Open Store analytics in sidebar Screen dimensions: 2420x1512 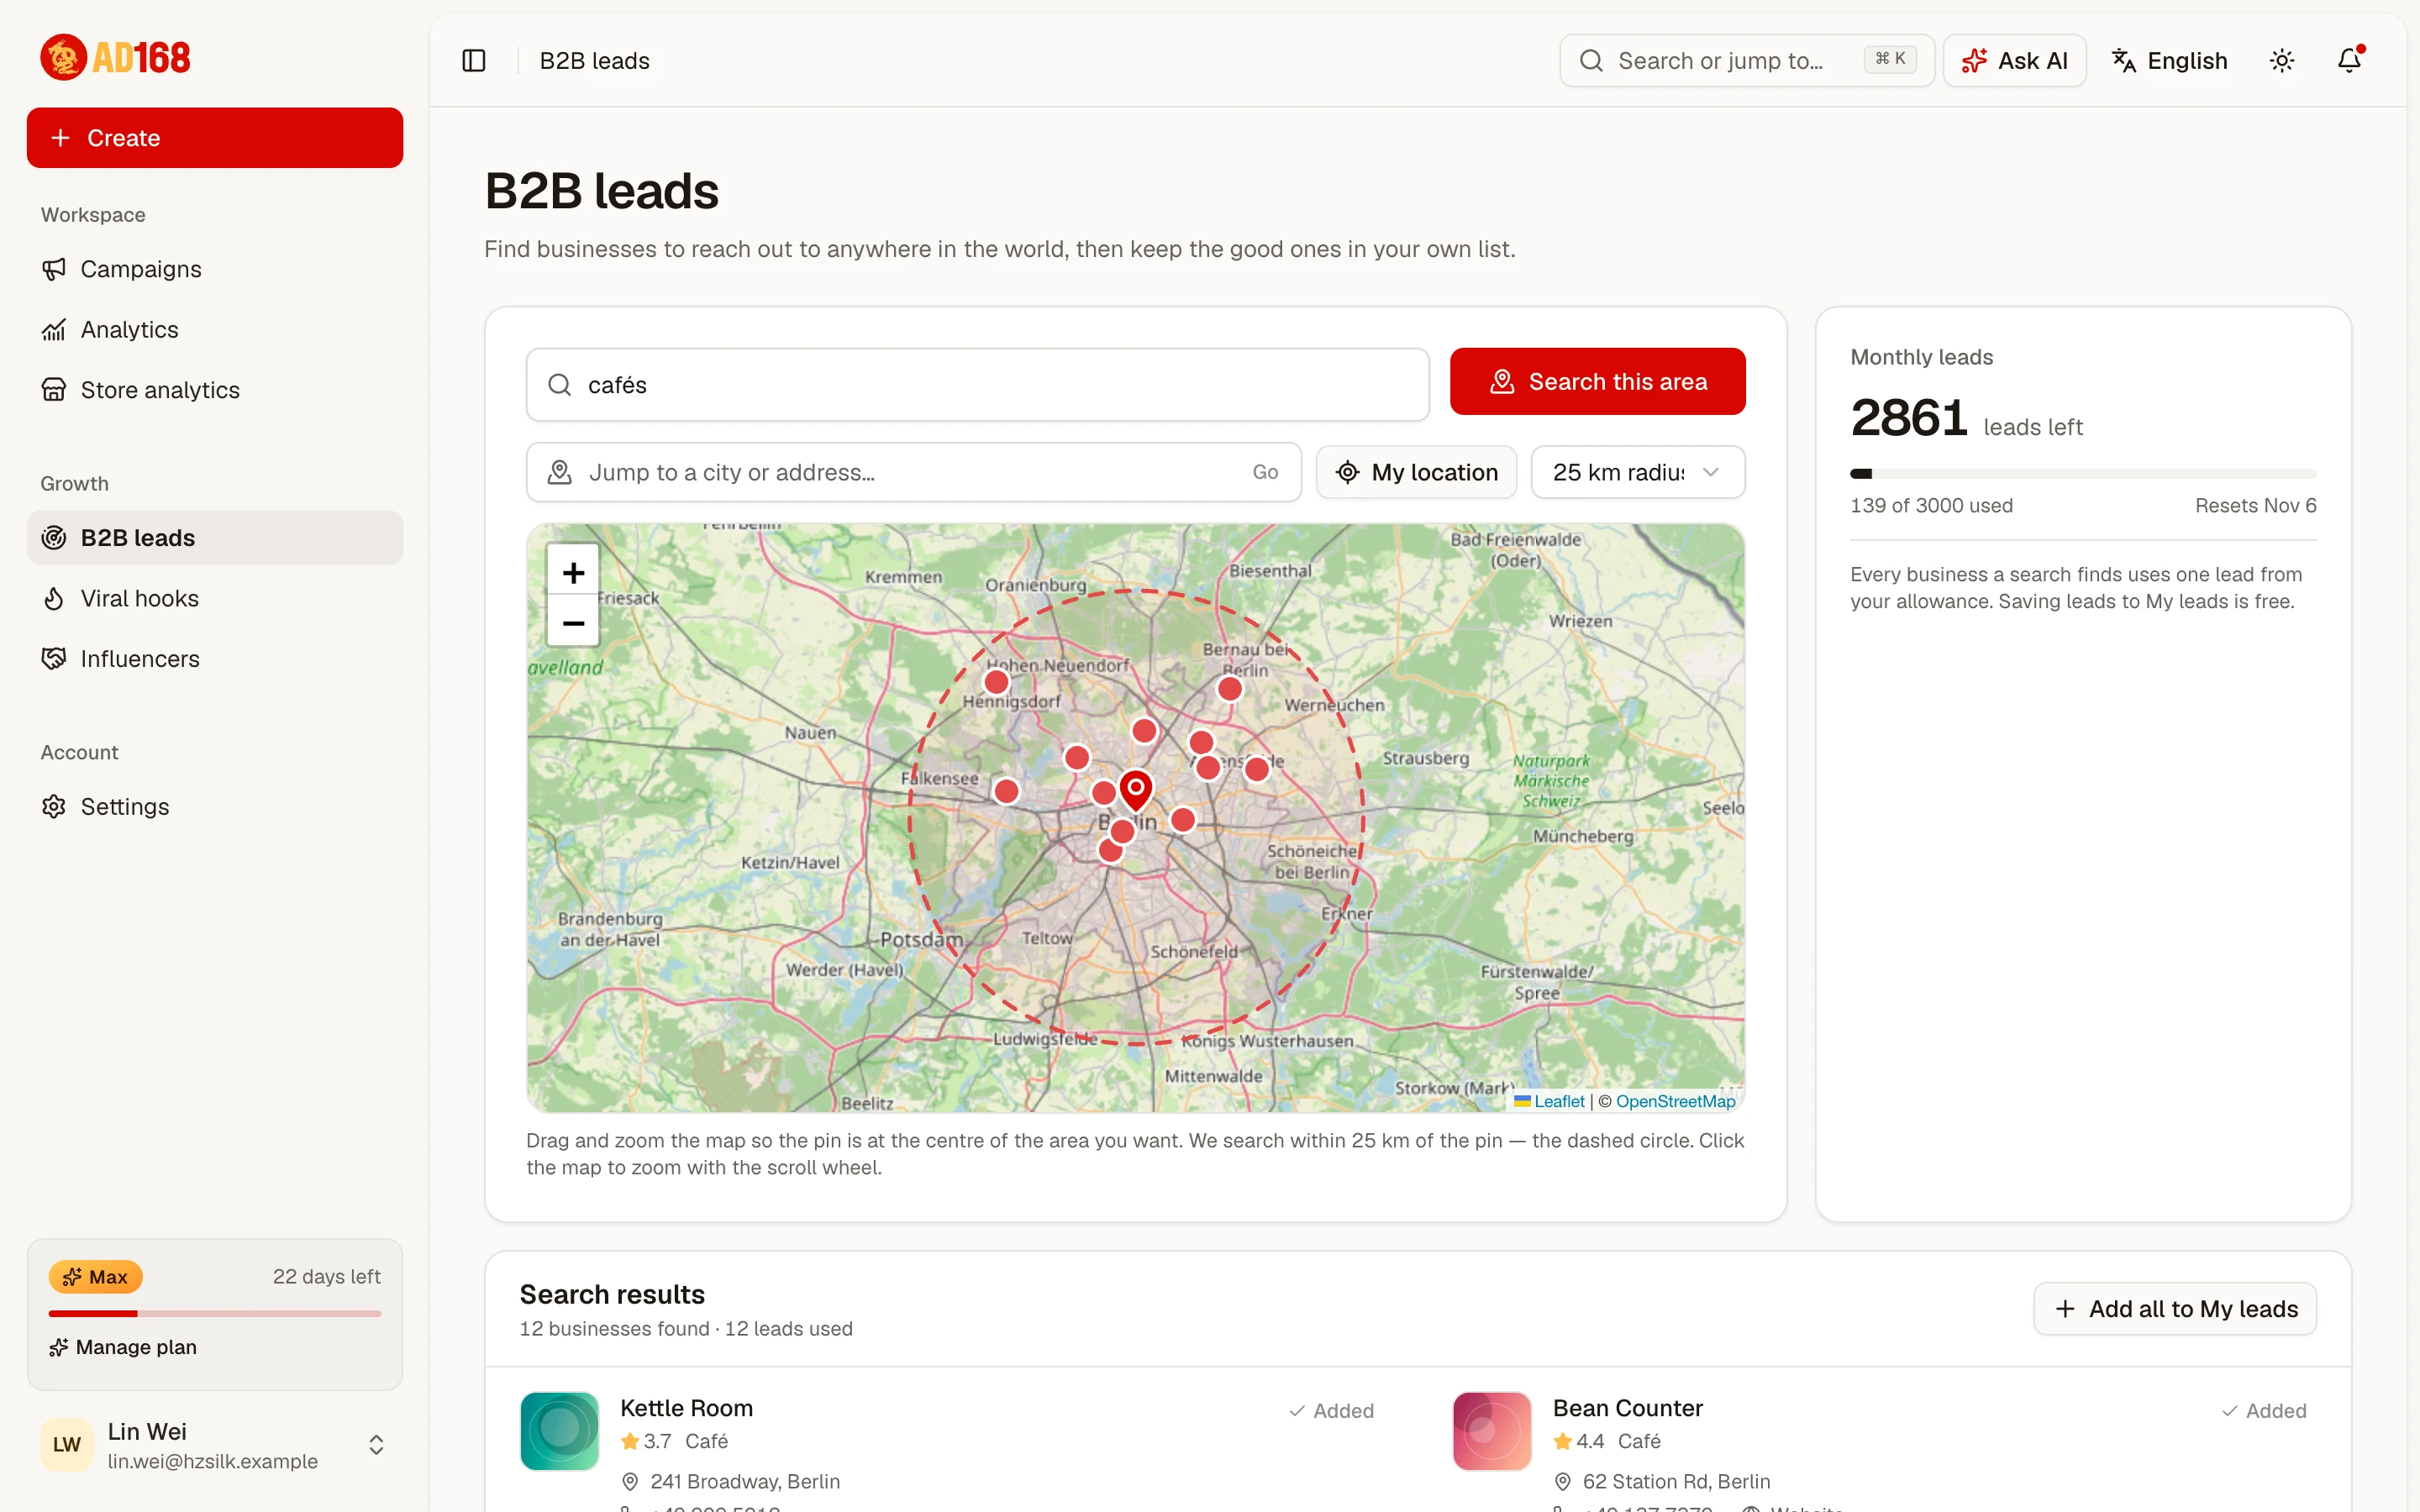215,390
